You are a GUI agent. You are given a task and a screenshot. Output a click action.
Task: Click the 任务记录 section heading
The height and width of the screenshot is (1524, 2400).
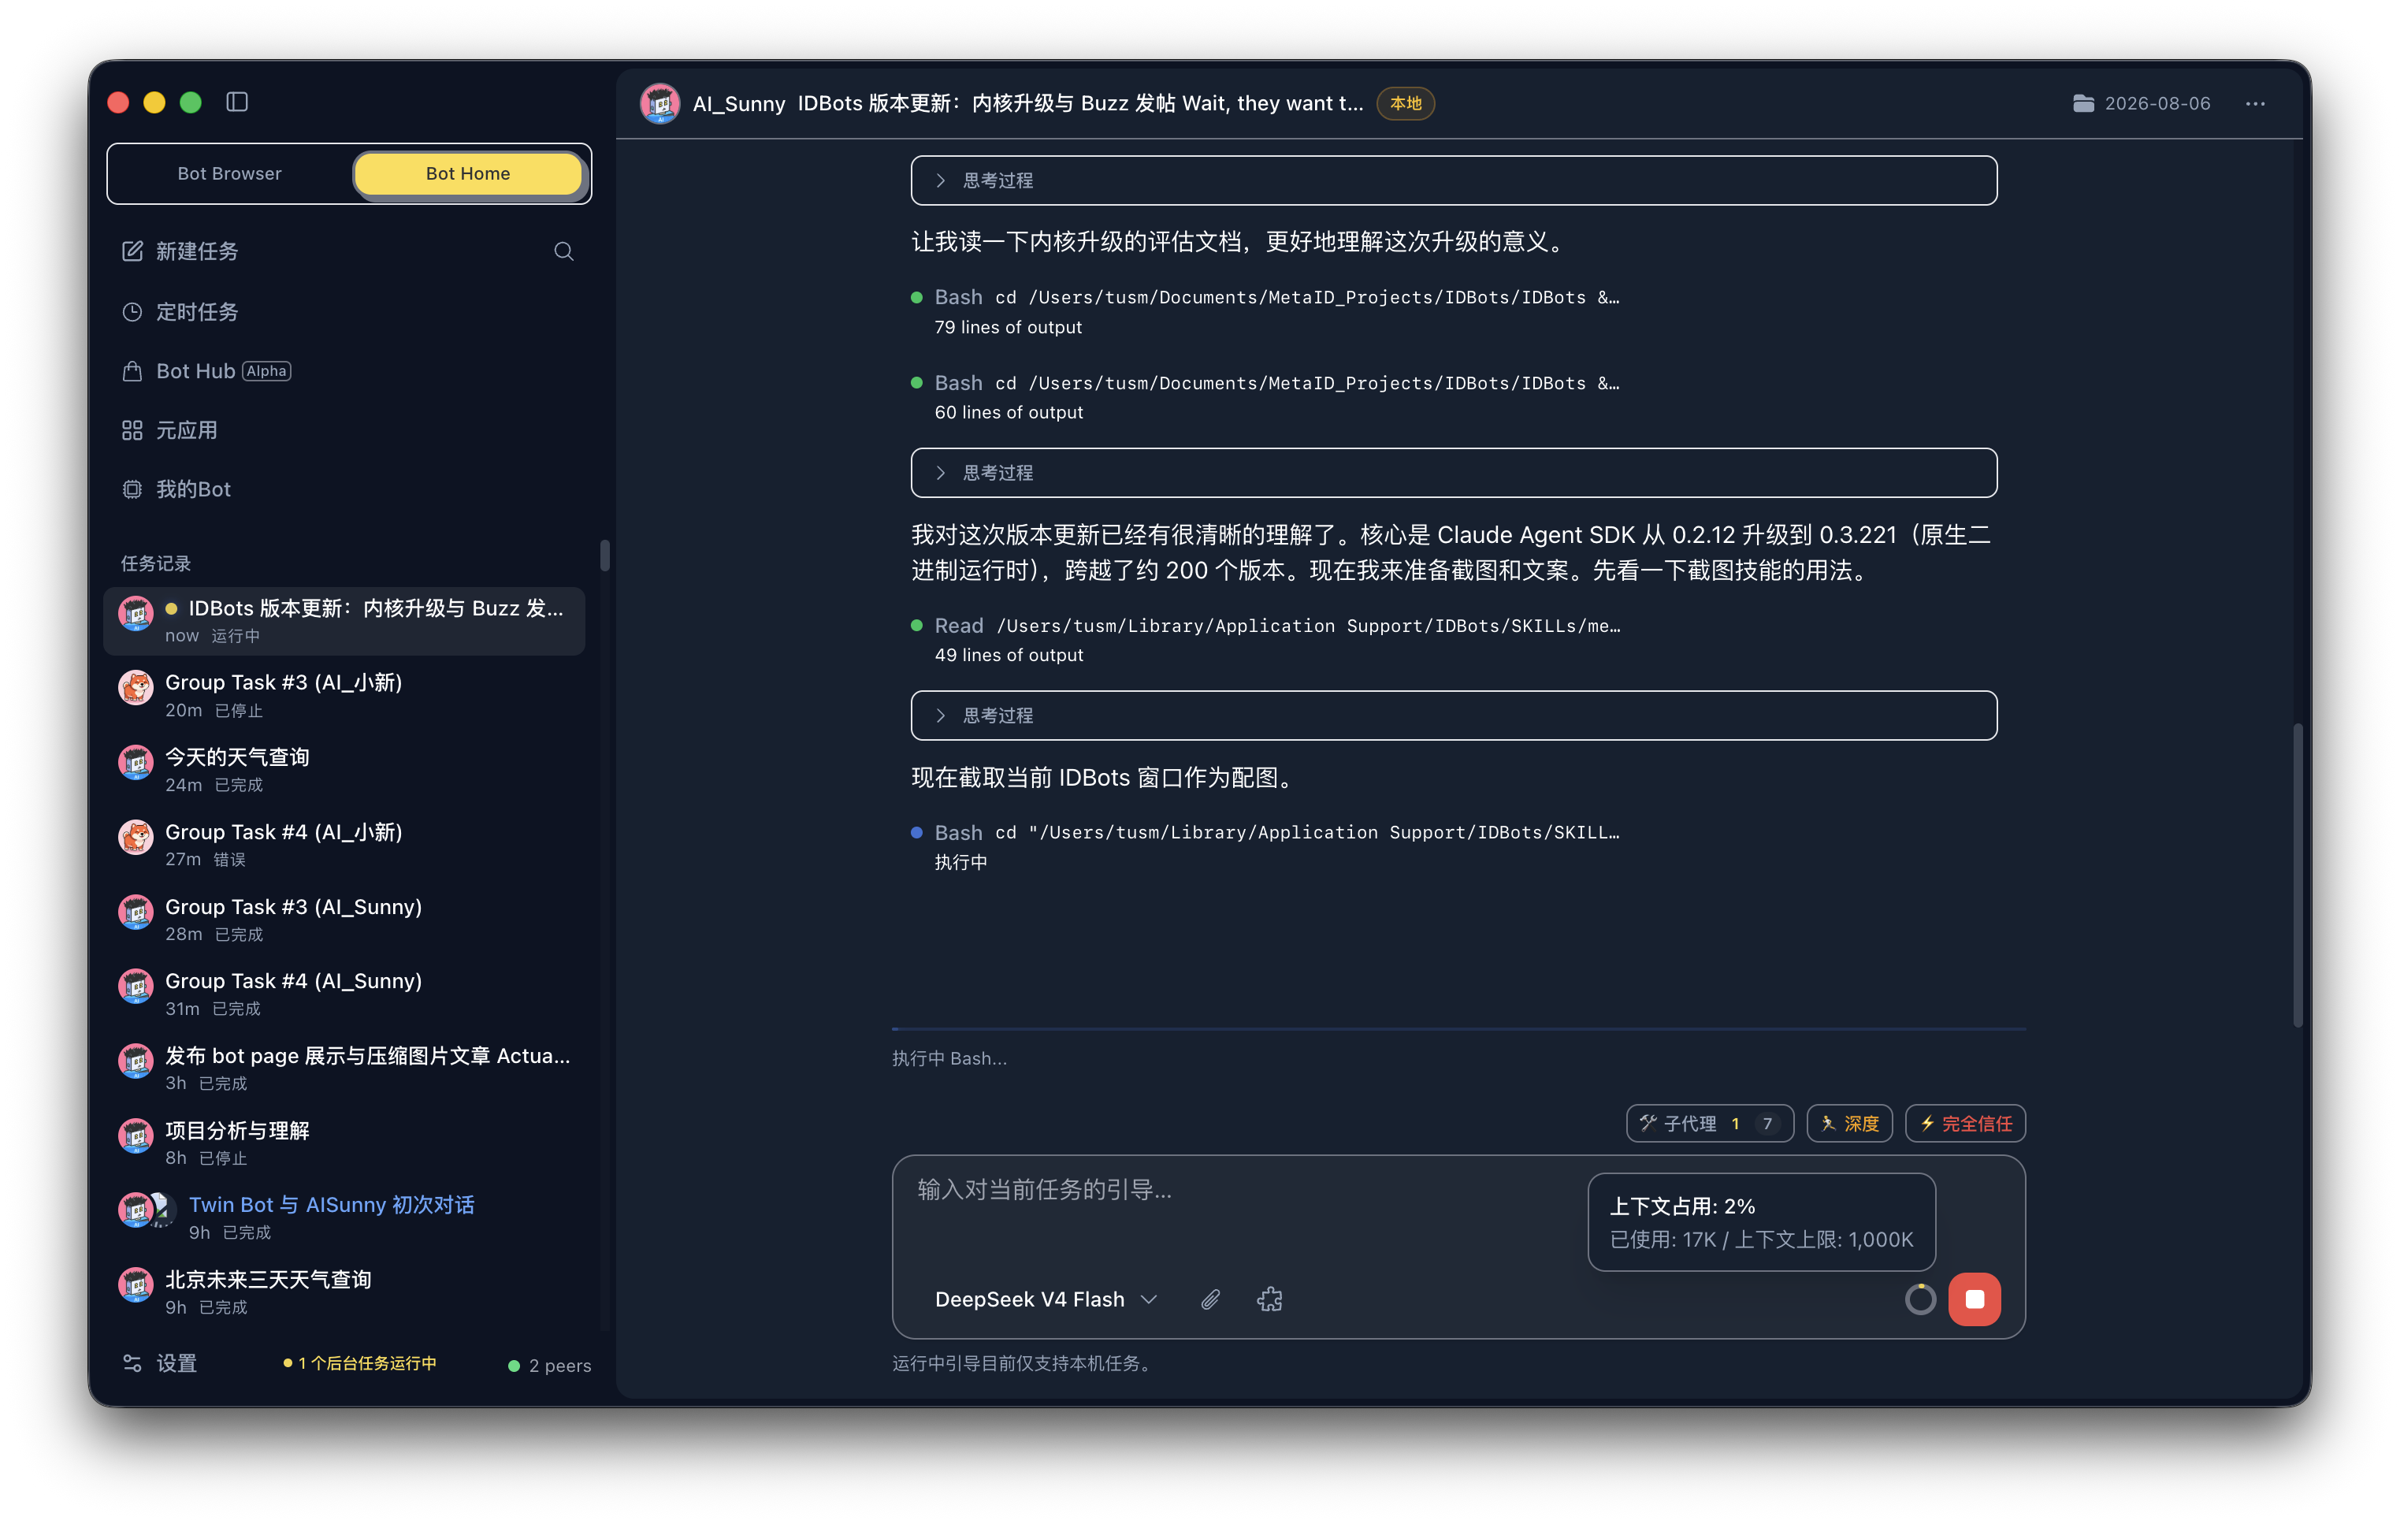pos(155,563)
